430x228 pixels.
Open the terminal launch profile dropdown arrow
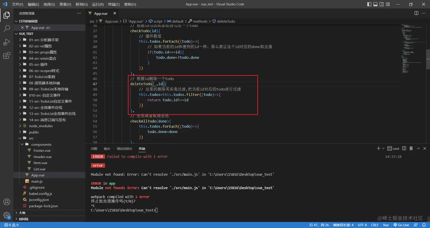pyautogui.click(x=383, y=148)
